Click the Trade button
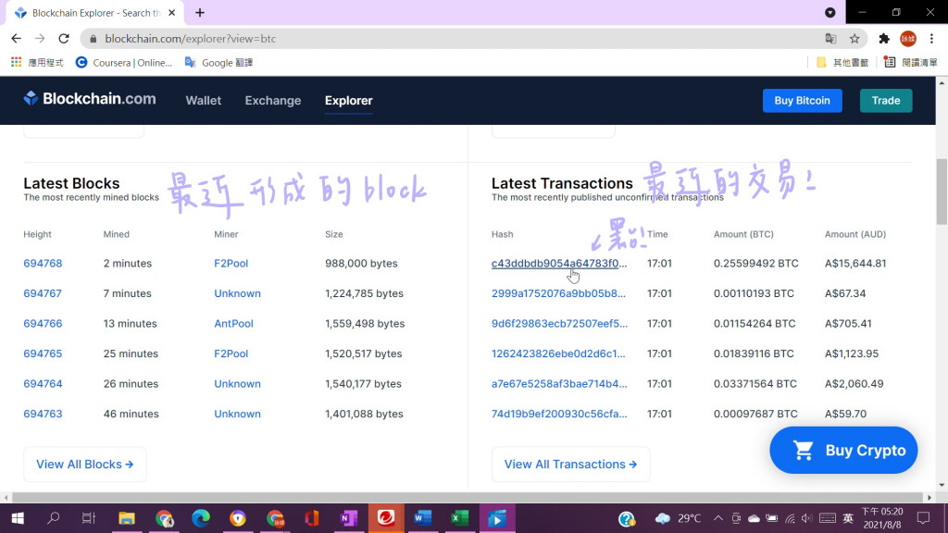This screenshot has width=948, height=533. tap(886, 100)
